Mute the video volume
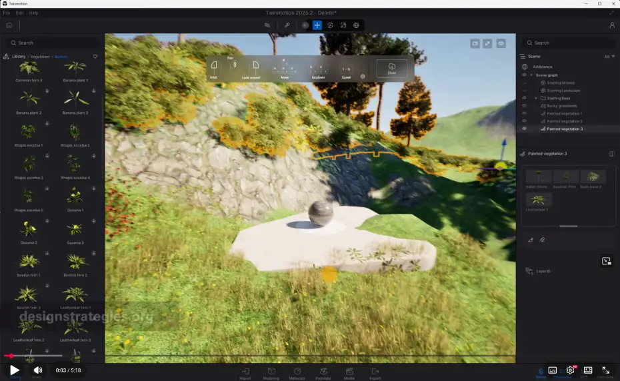This screenshot has width=620, height=381. [x=38, y=370]
